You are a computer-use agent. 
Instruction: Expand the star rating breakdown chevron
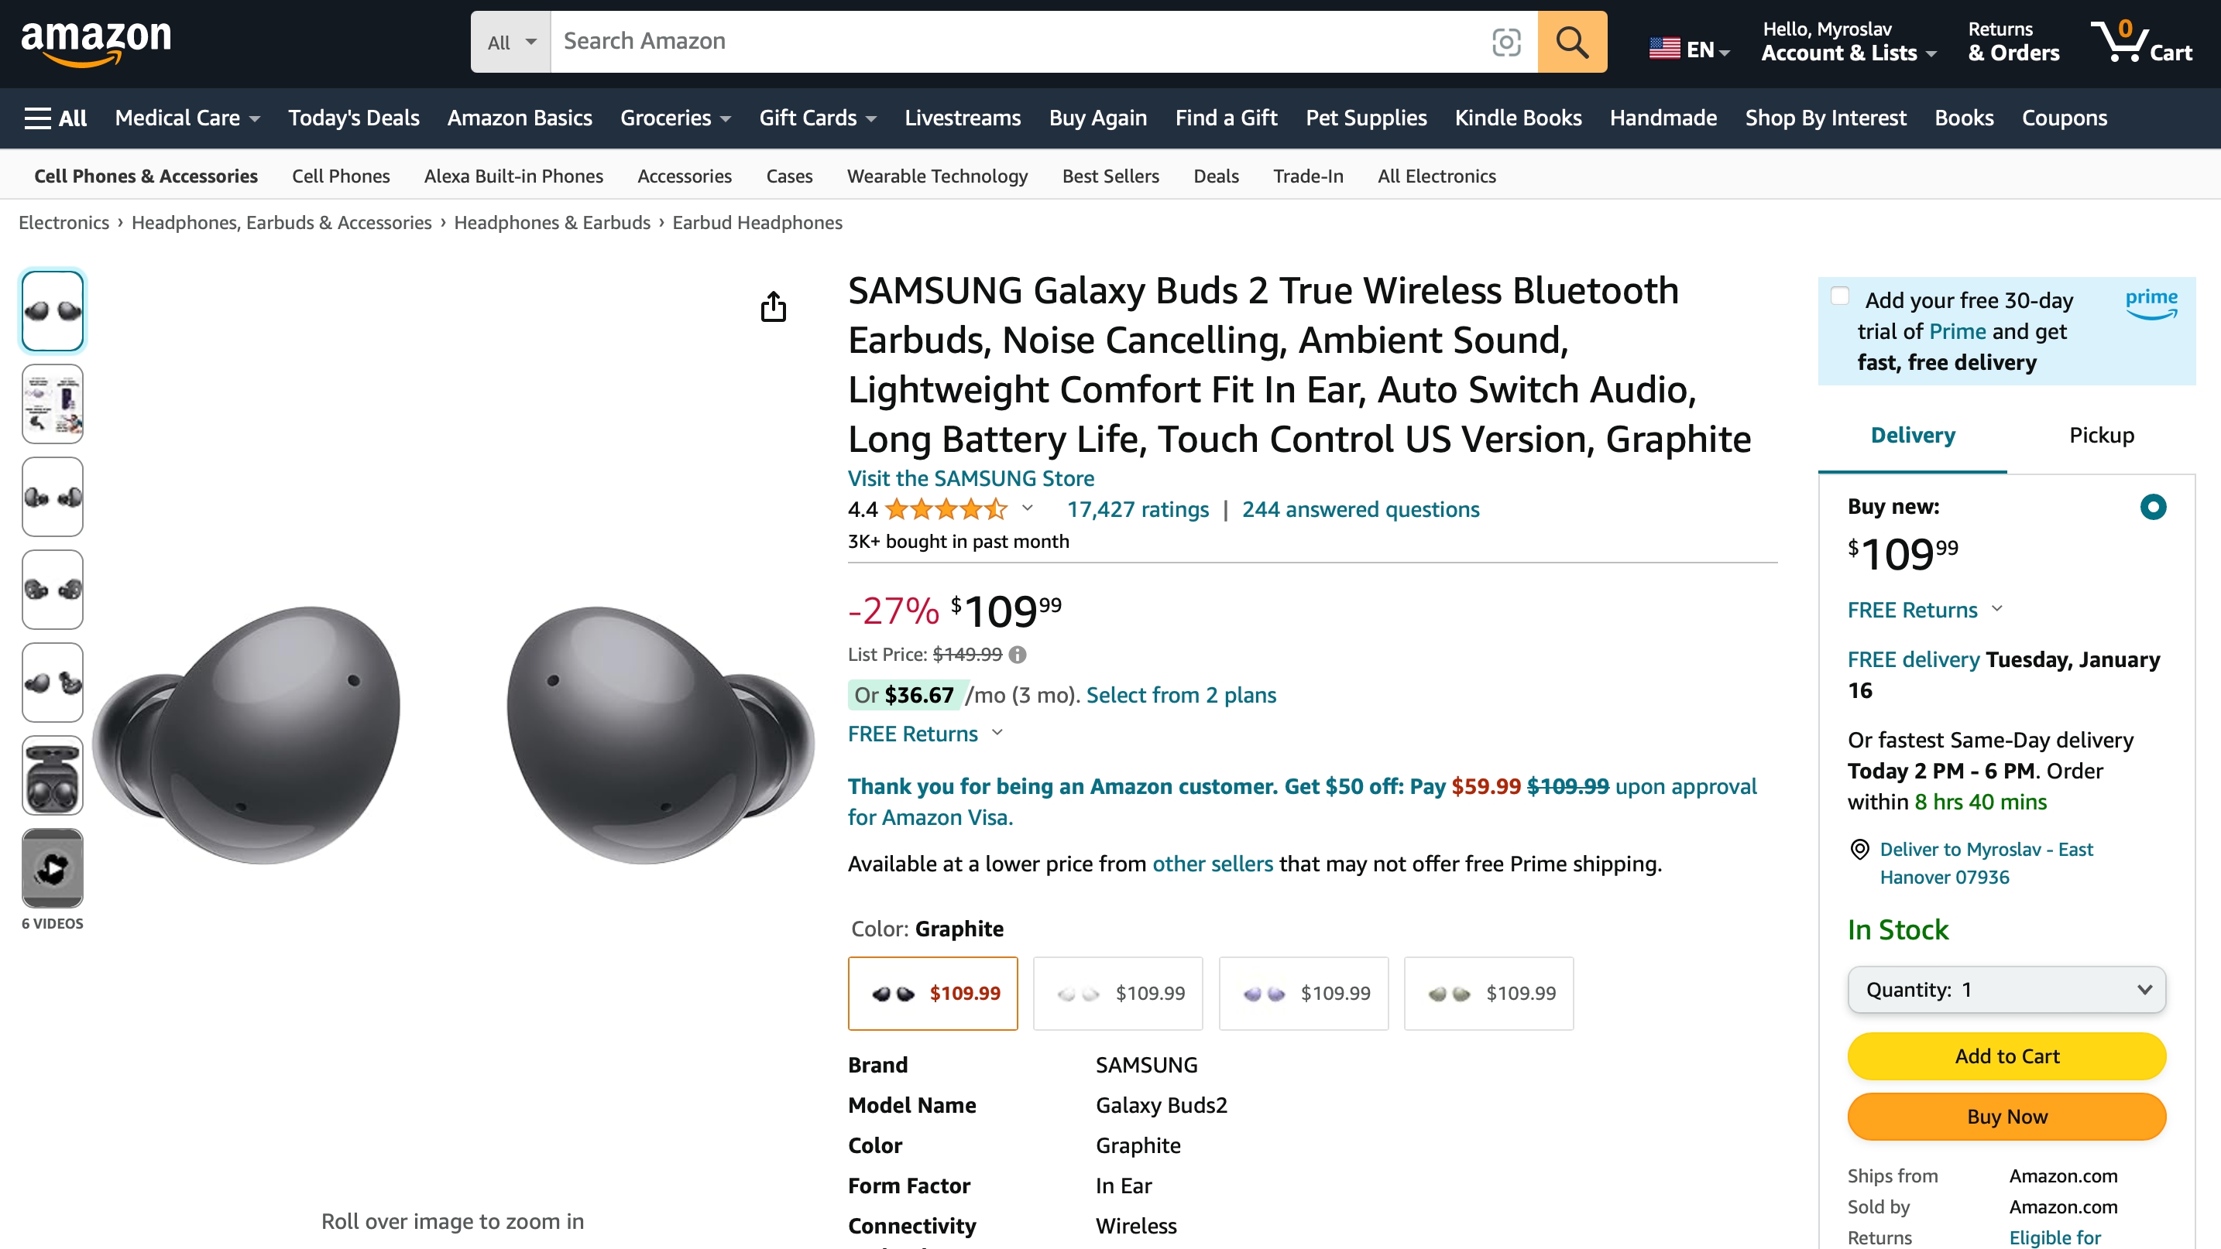click(x=1027, y=508)
